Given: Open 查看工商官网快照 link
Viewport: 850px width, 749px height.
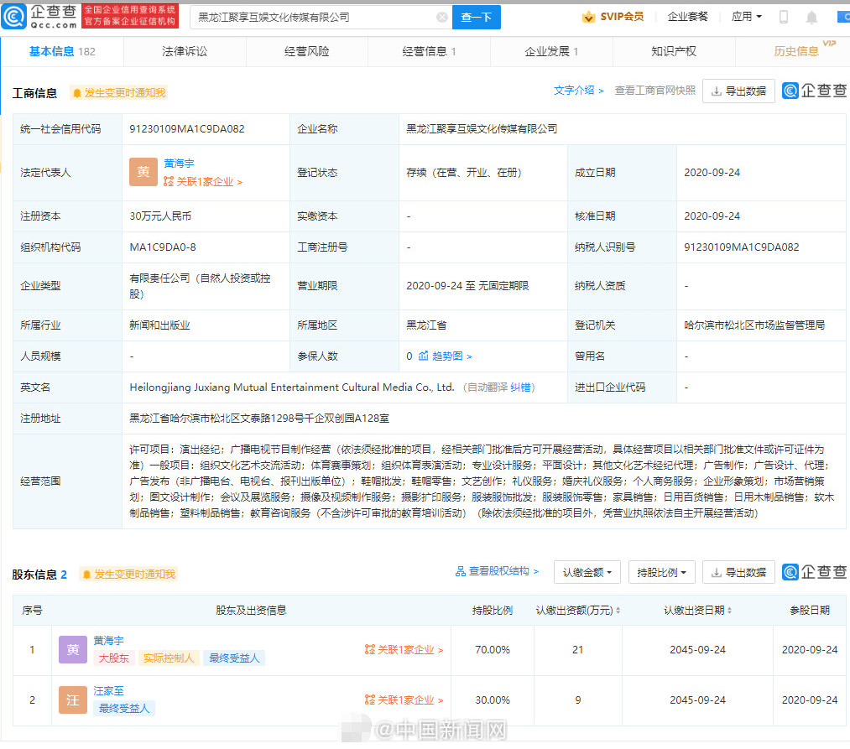Looking at the screenshot, I should [654, 91].
